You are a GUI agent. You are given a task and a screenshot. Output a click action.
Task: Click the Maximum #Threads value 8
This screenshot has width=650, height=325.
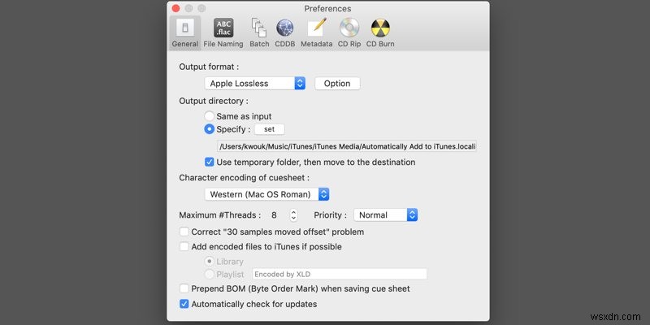(274, 215)
